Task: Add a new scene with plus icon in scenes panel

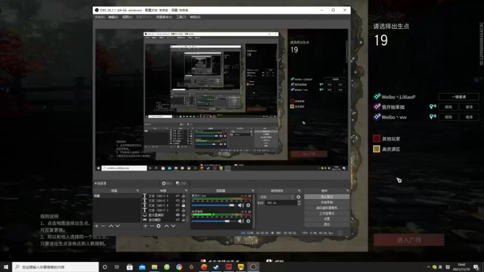Action: 97,226
